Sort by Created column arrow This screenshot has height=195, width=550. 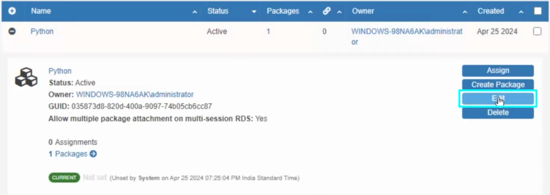point(521,12)
